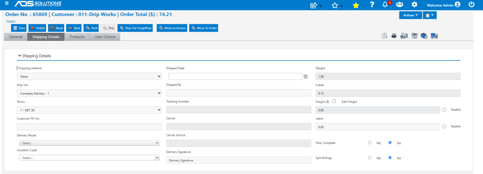The height and width of the screenshot is (174, 483).
Task: Toggle the Labor Taxable checkbox
Action: point(444,126)
